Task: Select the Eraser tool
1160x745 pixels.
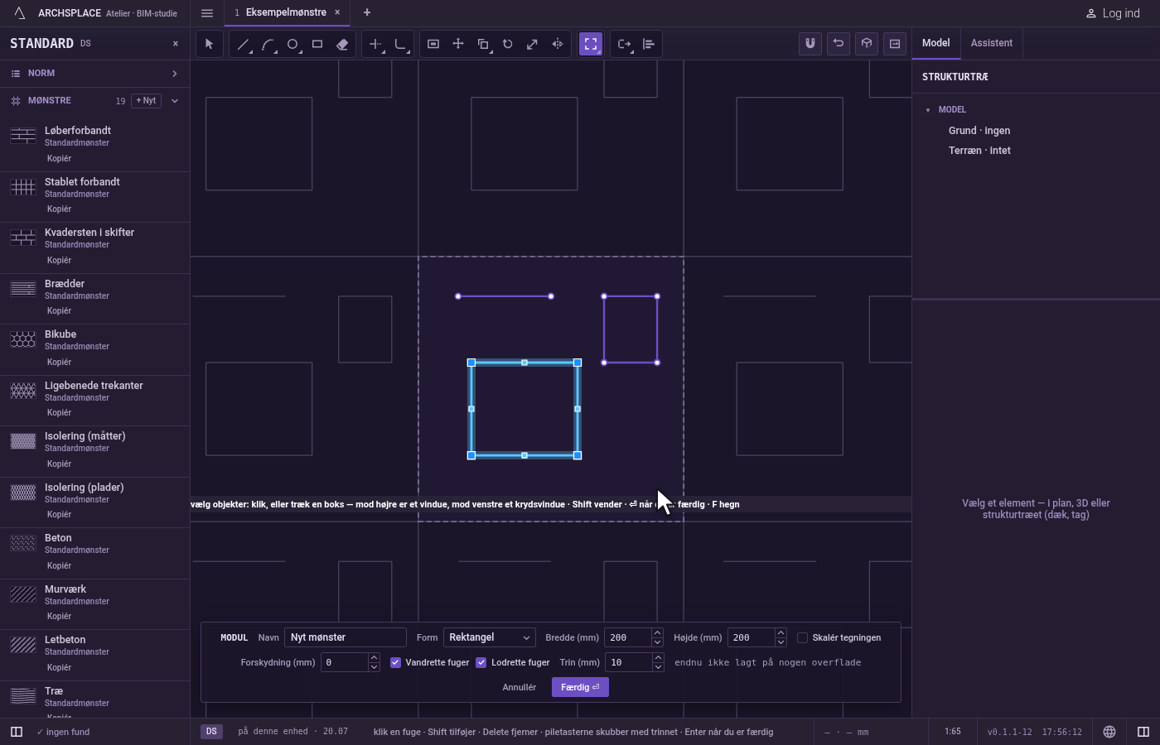Action: (x=342, y=44)
